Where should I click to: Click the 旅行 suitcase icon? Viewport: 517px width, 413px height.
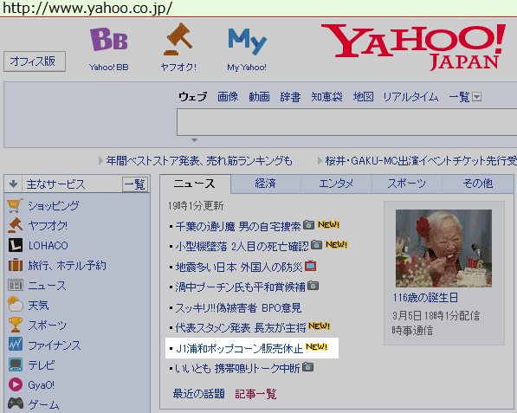16,265
